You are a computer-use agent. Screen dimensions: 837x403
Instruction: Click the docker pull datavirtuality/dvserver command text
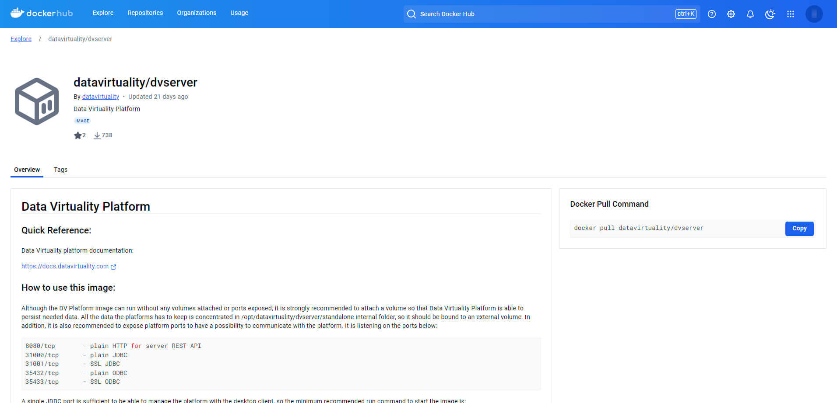click(639, 228)
